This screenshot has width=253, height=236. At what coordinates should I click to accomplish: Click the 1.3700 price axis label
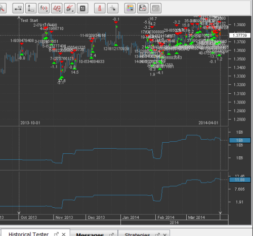[x=239, y=42]
